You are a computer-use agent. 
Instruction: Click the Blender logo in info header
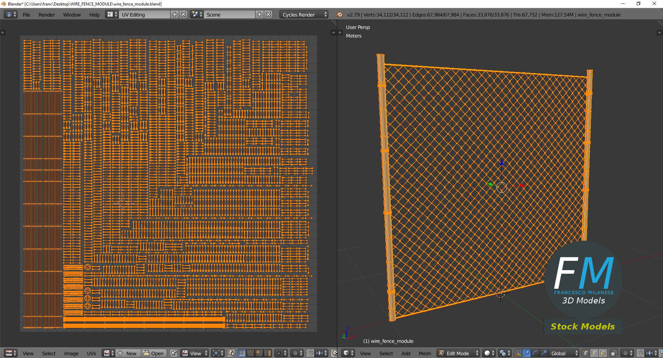tap(339, 14)
